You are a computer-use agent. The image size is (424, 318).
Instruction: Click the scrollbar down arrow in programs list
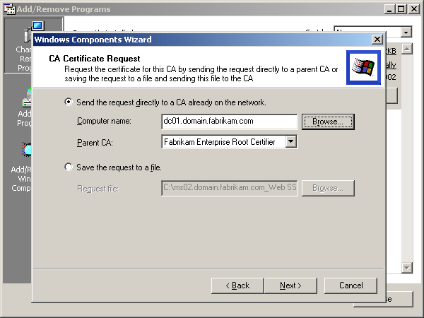(x=406, y=267)
